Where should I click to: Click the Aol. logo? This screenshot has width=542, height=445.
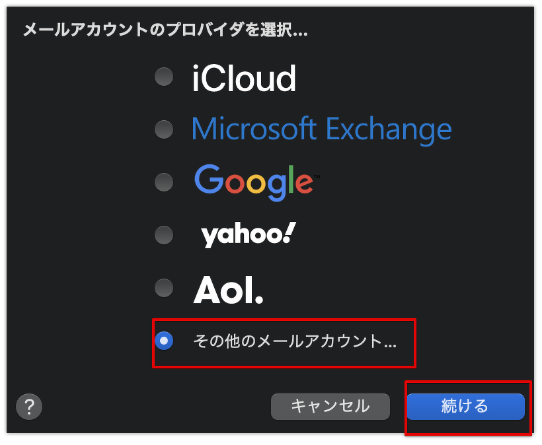point(228,289)
